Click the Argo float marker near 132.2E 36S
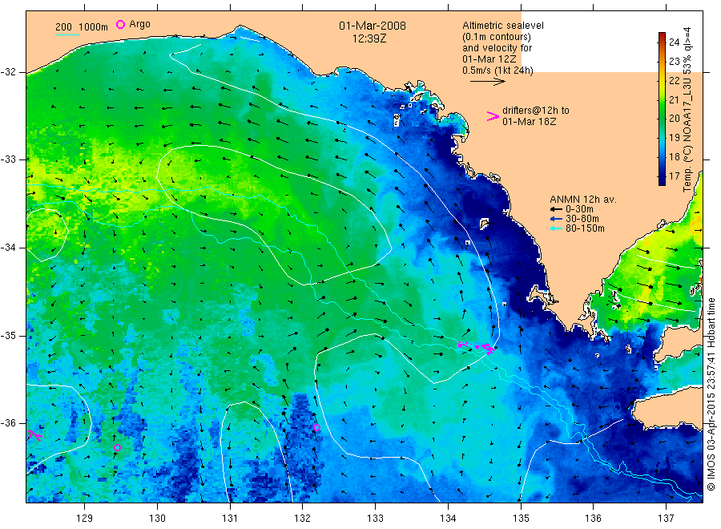The width and height of the screenshot is (721, 529). [316, 428]
